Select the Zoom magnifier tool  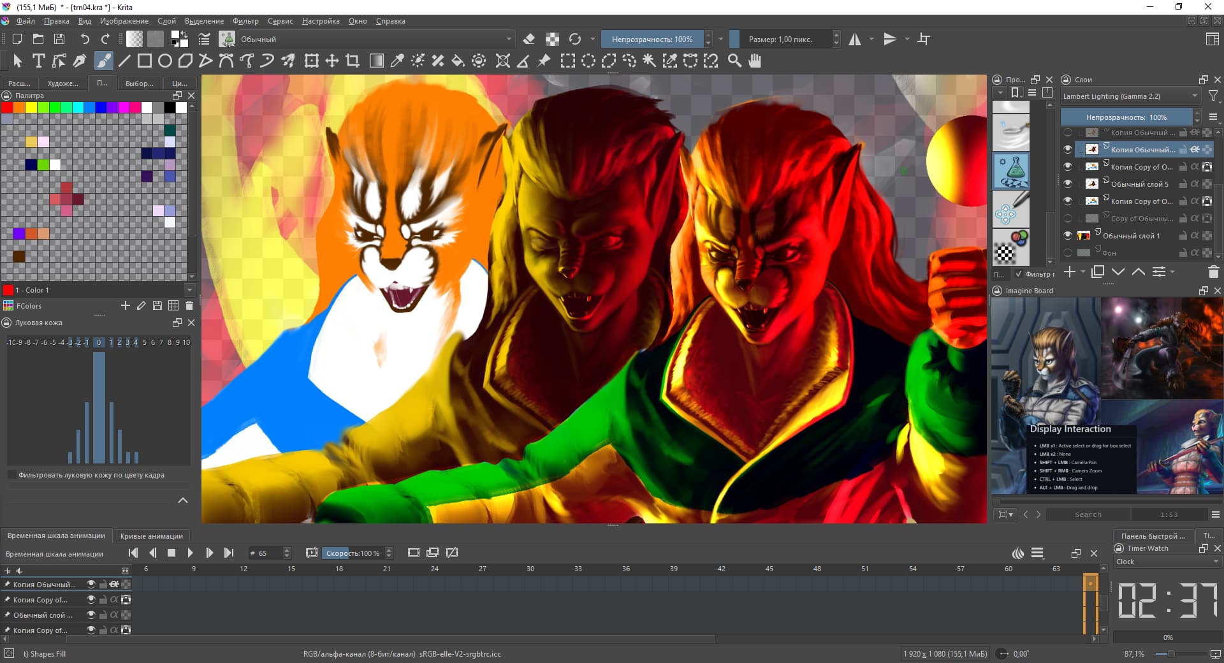(734, 61)
